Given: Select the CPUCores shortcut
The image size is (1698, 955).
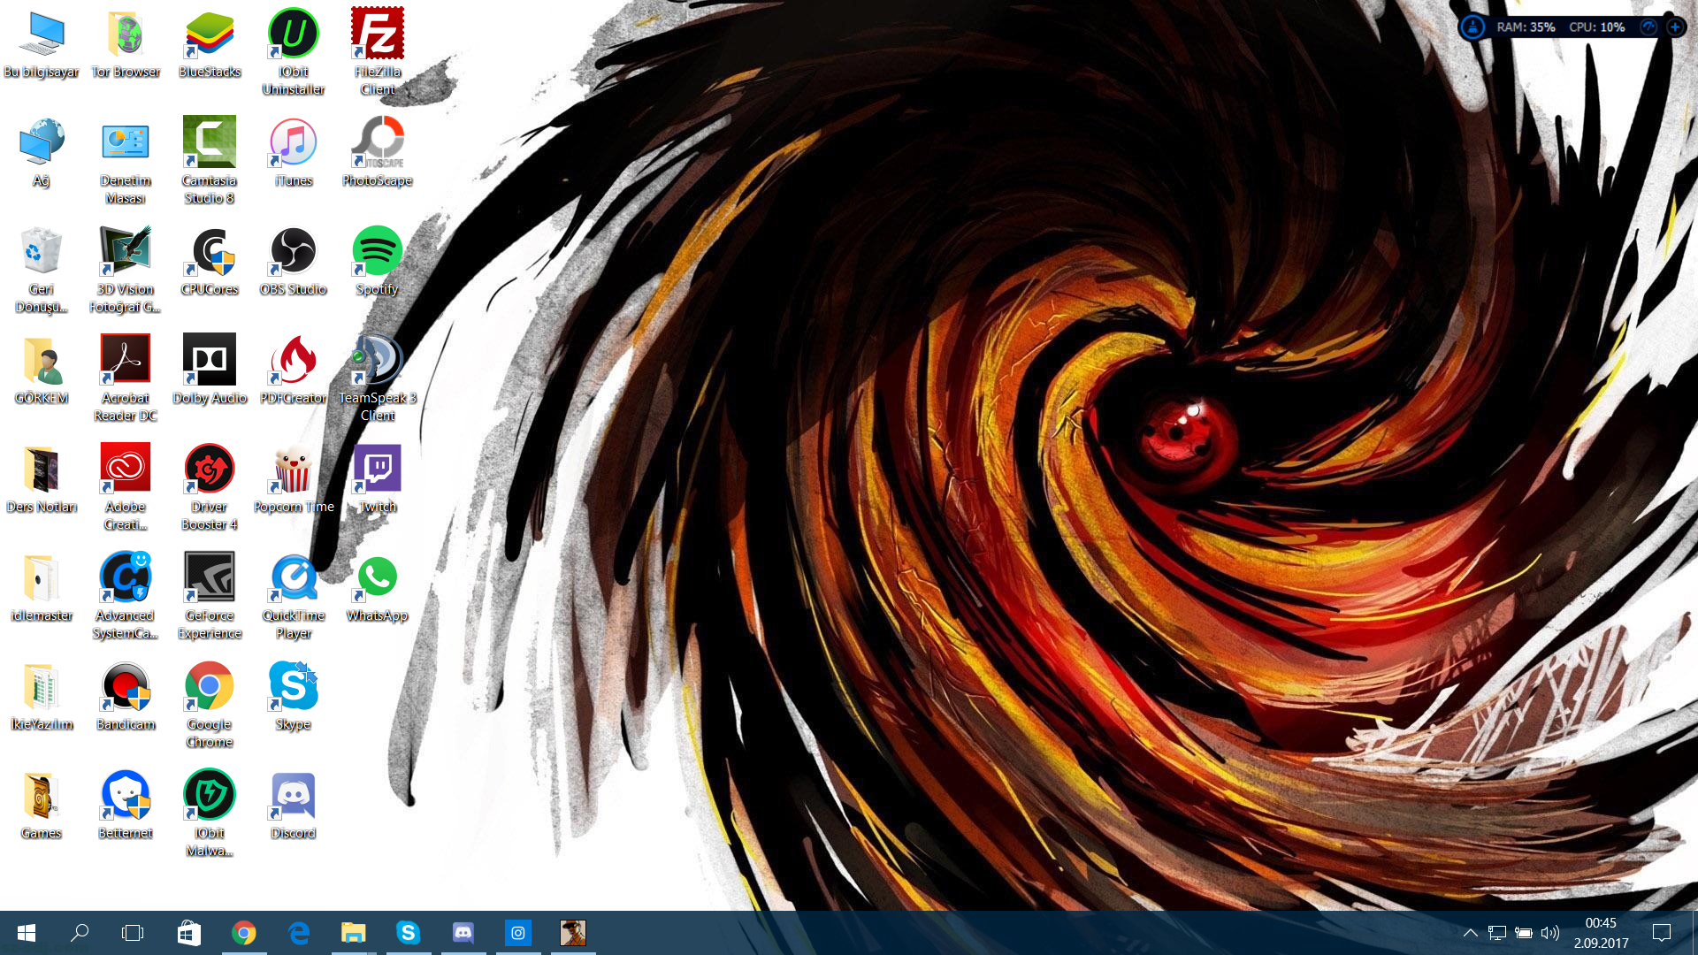Looking at the screenshot, I should click(x=210, y=262).
